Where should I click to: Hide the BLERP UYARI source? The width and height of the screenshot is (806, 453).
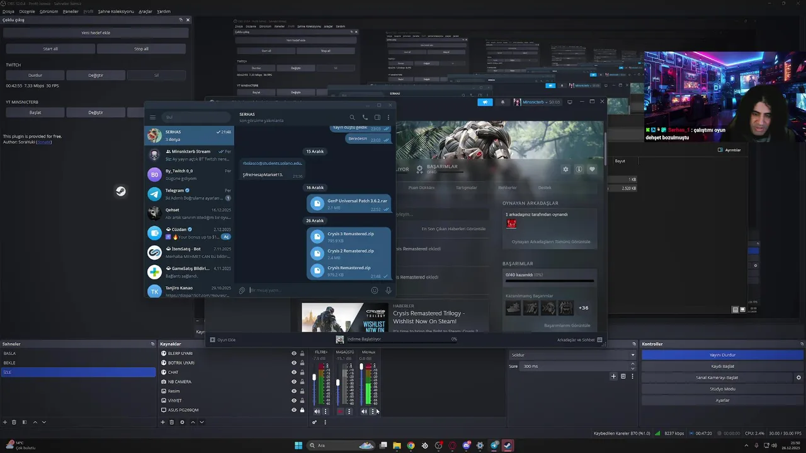(293, 354)
